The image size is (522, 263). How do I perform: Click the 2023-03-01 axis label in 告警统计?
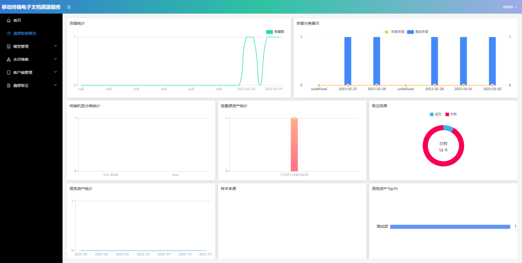click(274, 89)
